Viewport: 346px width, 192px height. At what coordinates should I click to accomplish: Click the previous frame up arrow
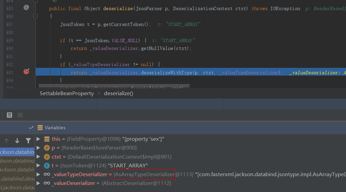(x=6, y=141)
